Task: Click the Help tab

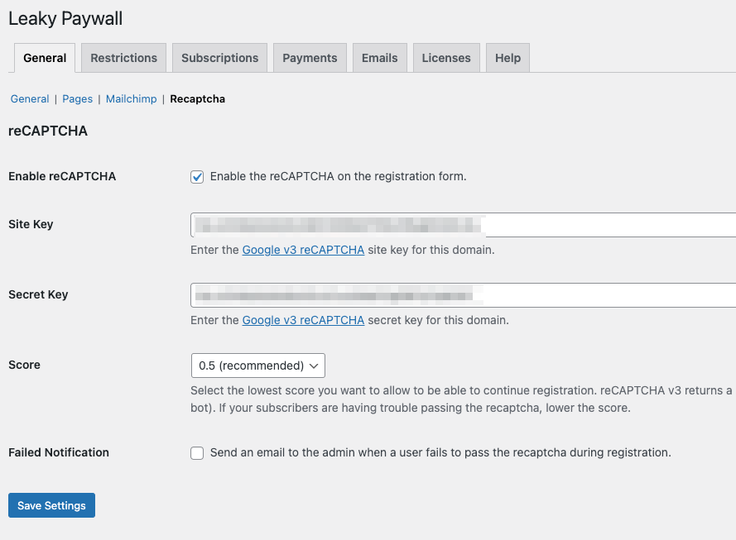Action: [x=508, y=58]
